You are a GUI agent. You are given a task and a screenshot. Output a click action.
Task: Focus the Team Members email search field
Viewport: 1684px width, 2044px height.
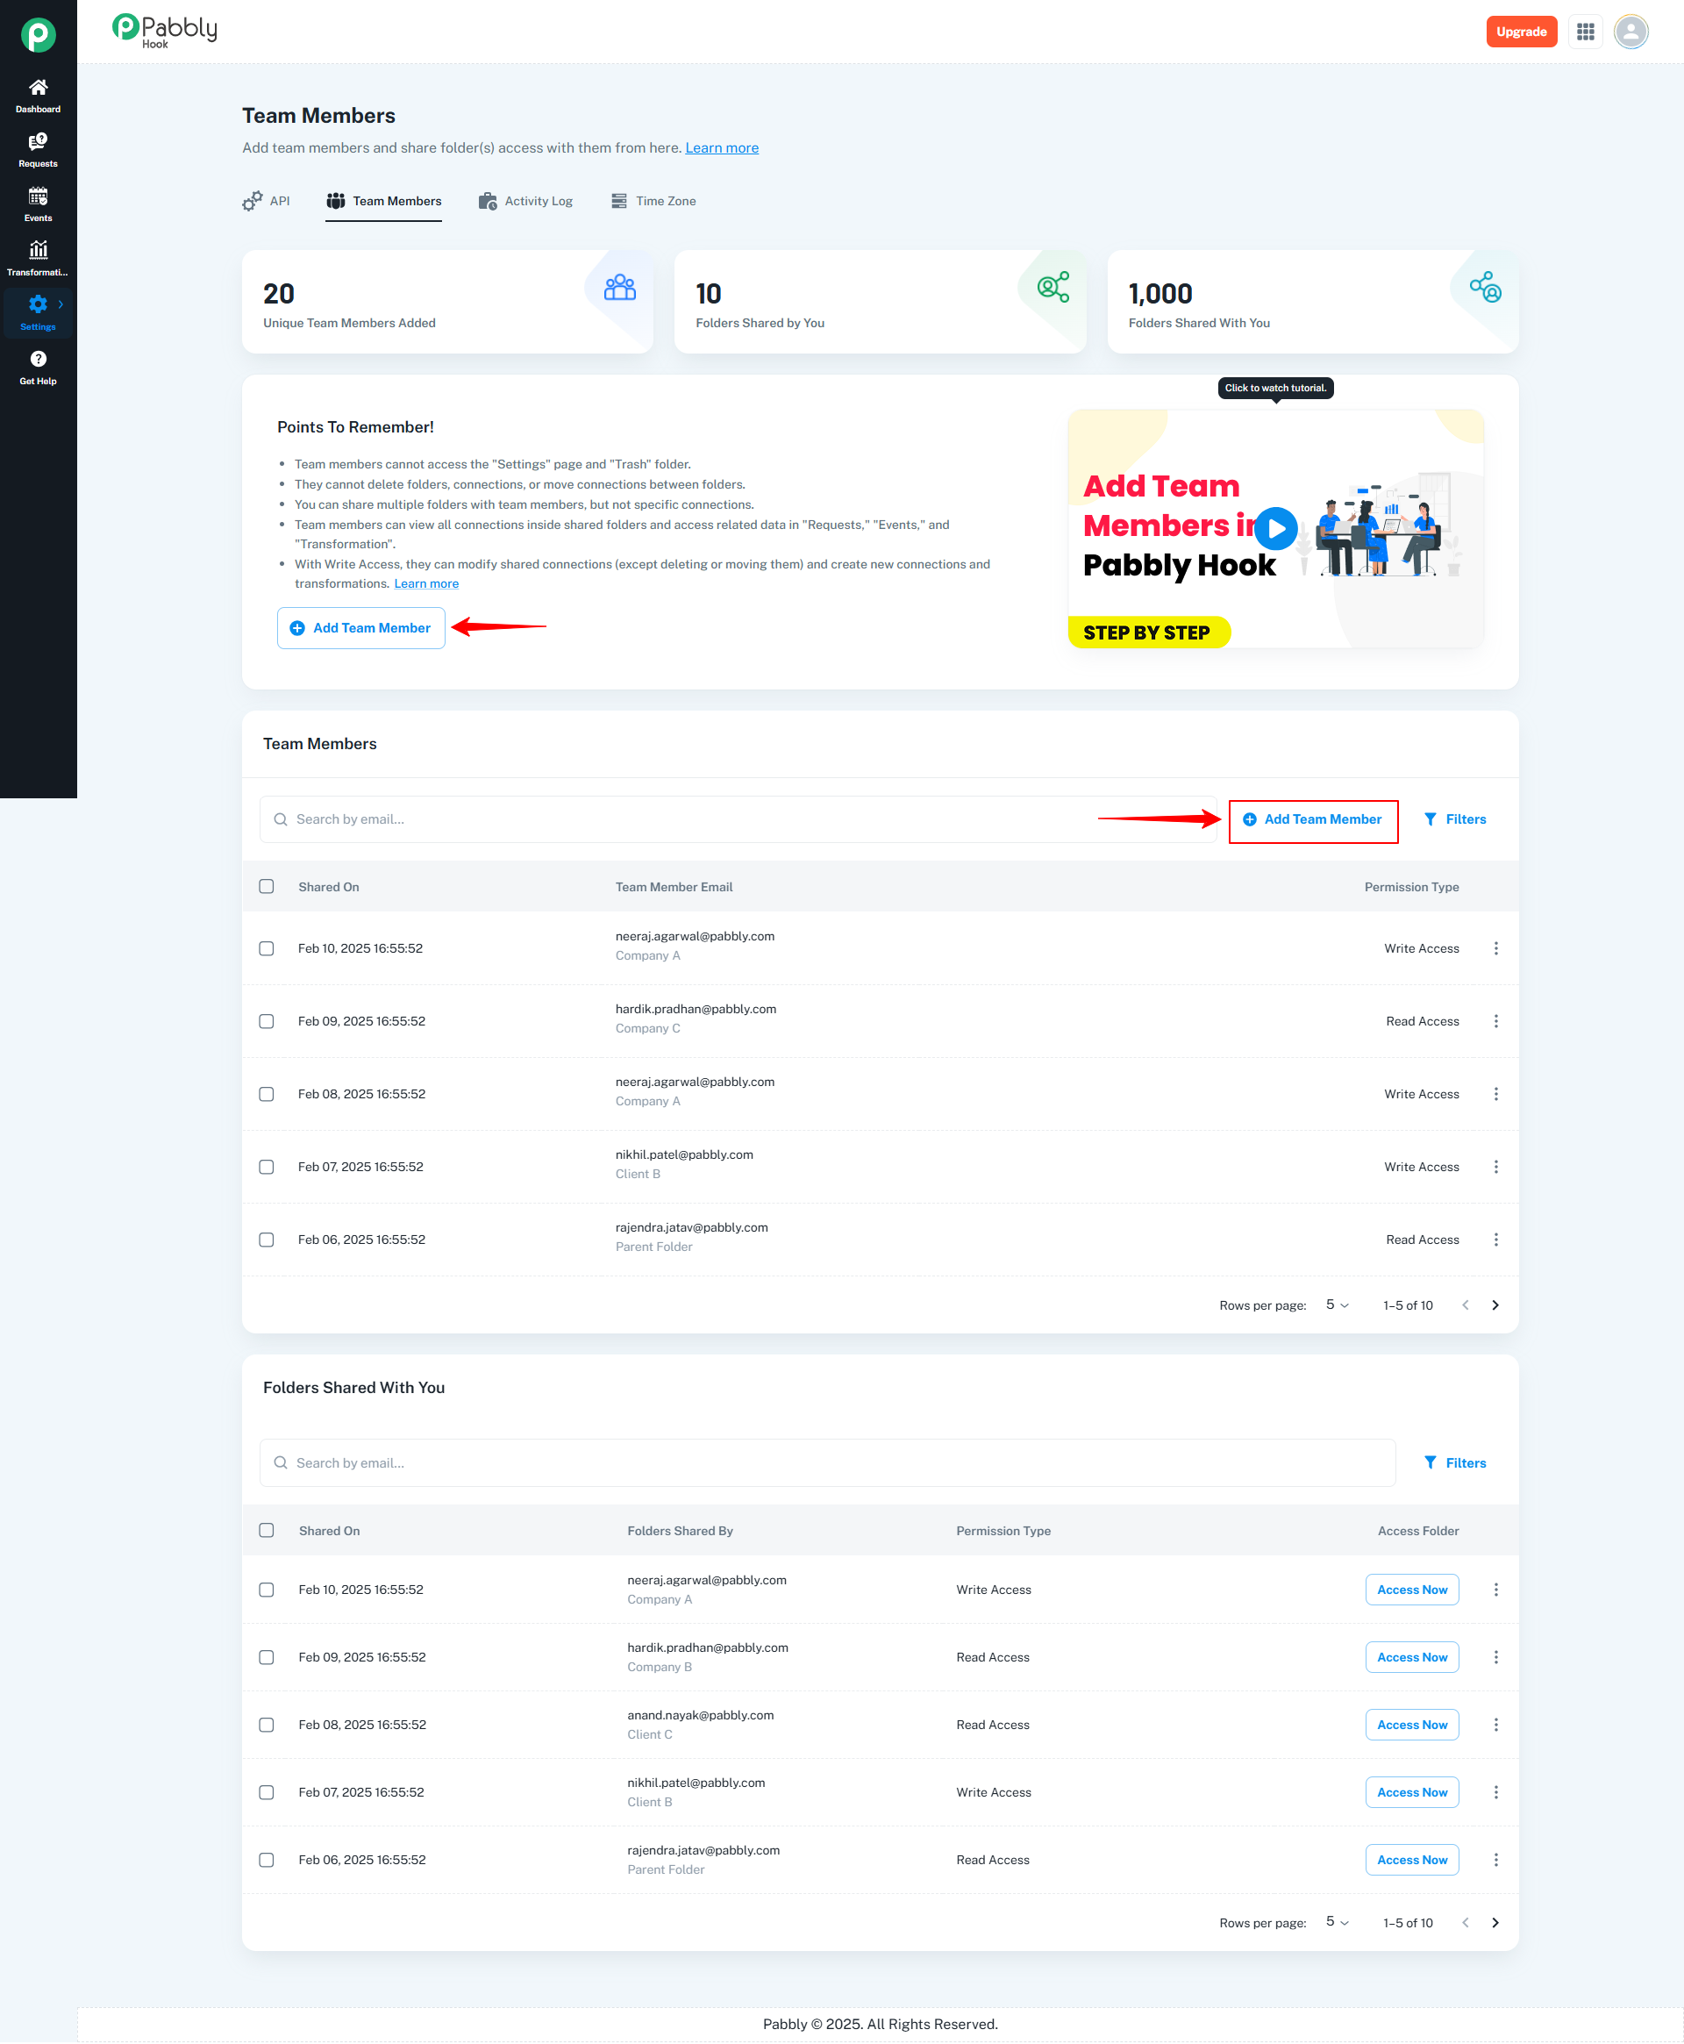[738, 818]
